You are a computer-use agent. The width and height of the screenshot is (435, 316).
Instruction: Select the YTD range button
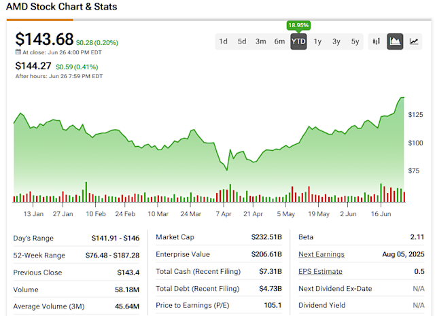298,41
